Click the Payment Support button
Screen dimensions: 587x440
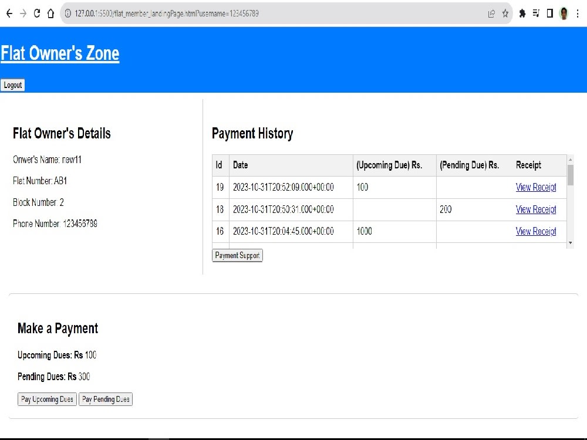point(237,255)
